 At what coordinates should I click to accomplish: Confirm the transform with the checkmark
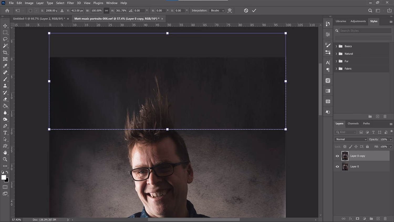coord(254,11)
